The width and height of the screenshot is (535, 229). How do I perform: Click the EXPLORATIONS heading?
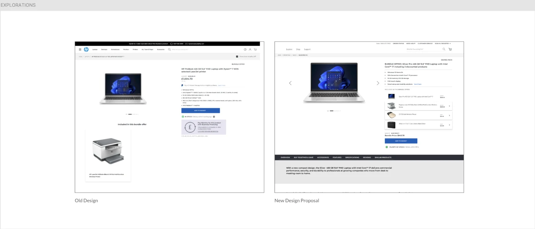pos(18,5)
